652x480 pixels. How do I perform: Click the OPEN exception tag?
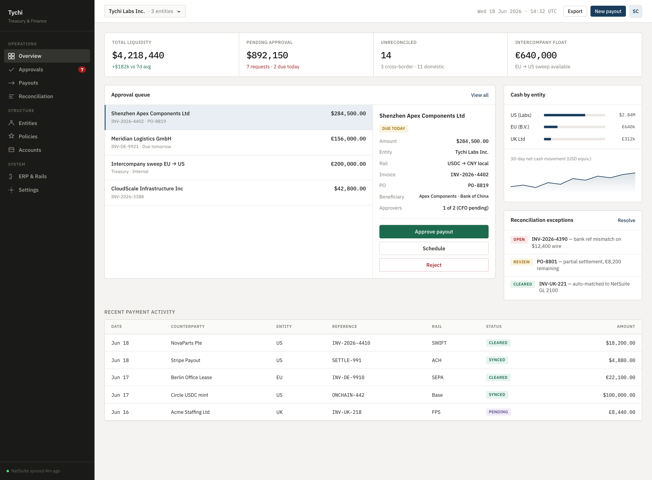(x=519, y=239)
